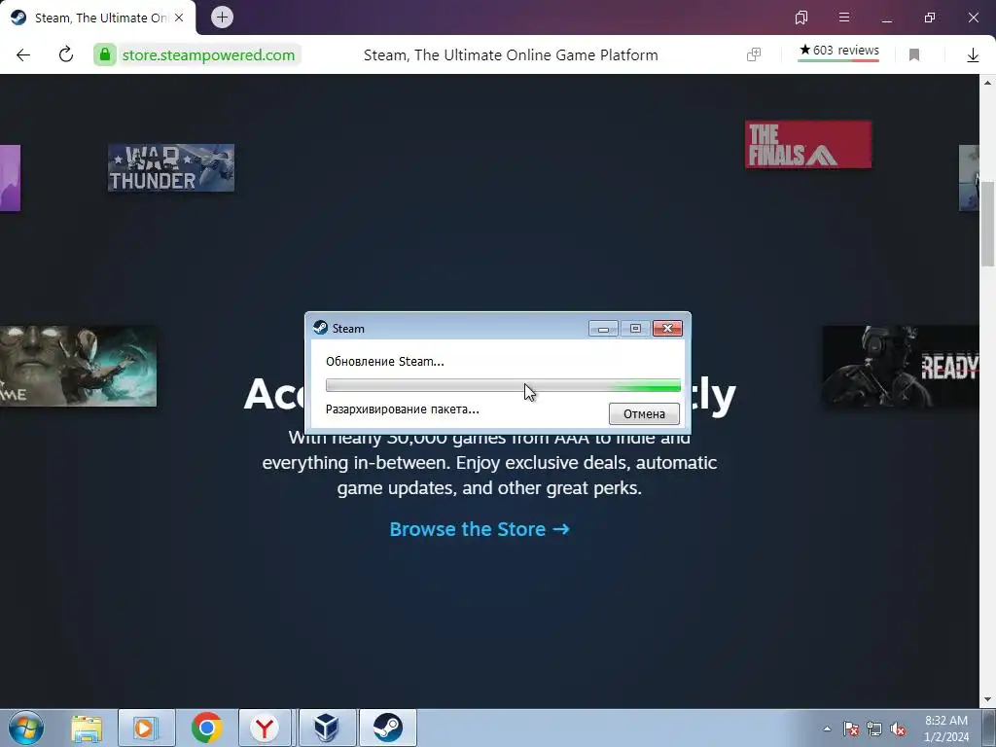
Task: Click the scrollbar down arrow
Action: pyautogui.click(x=988, y=700)
